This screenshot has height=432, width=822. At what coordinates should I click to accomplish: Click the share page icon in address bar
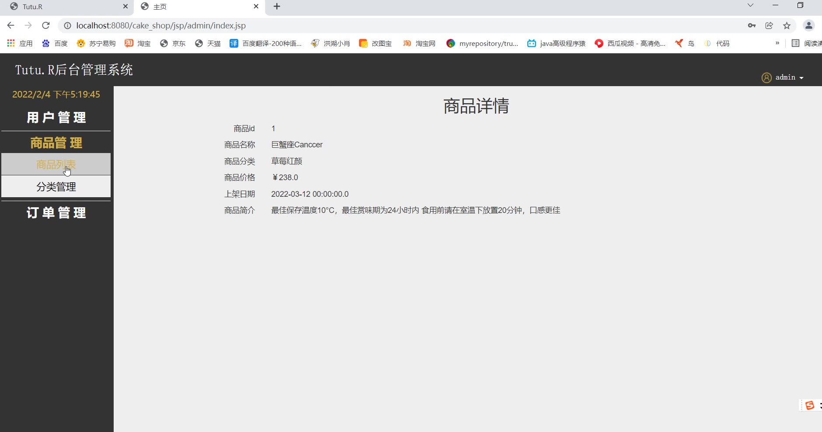(769, 25)
